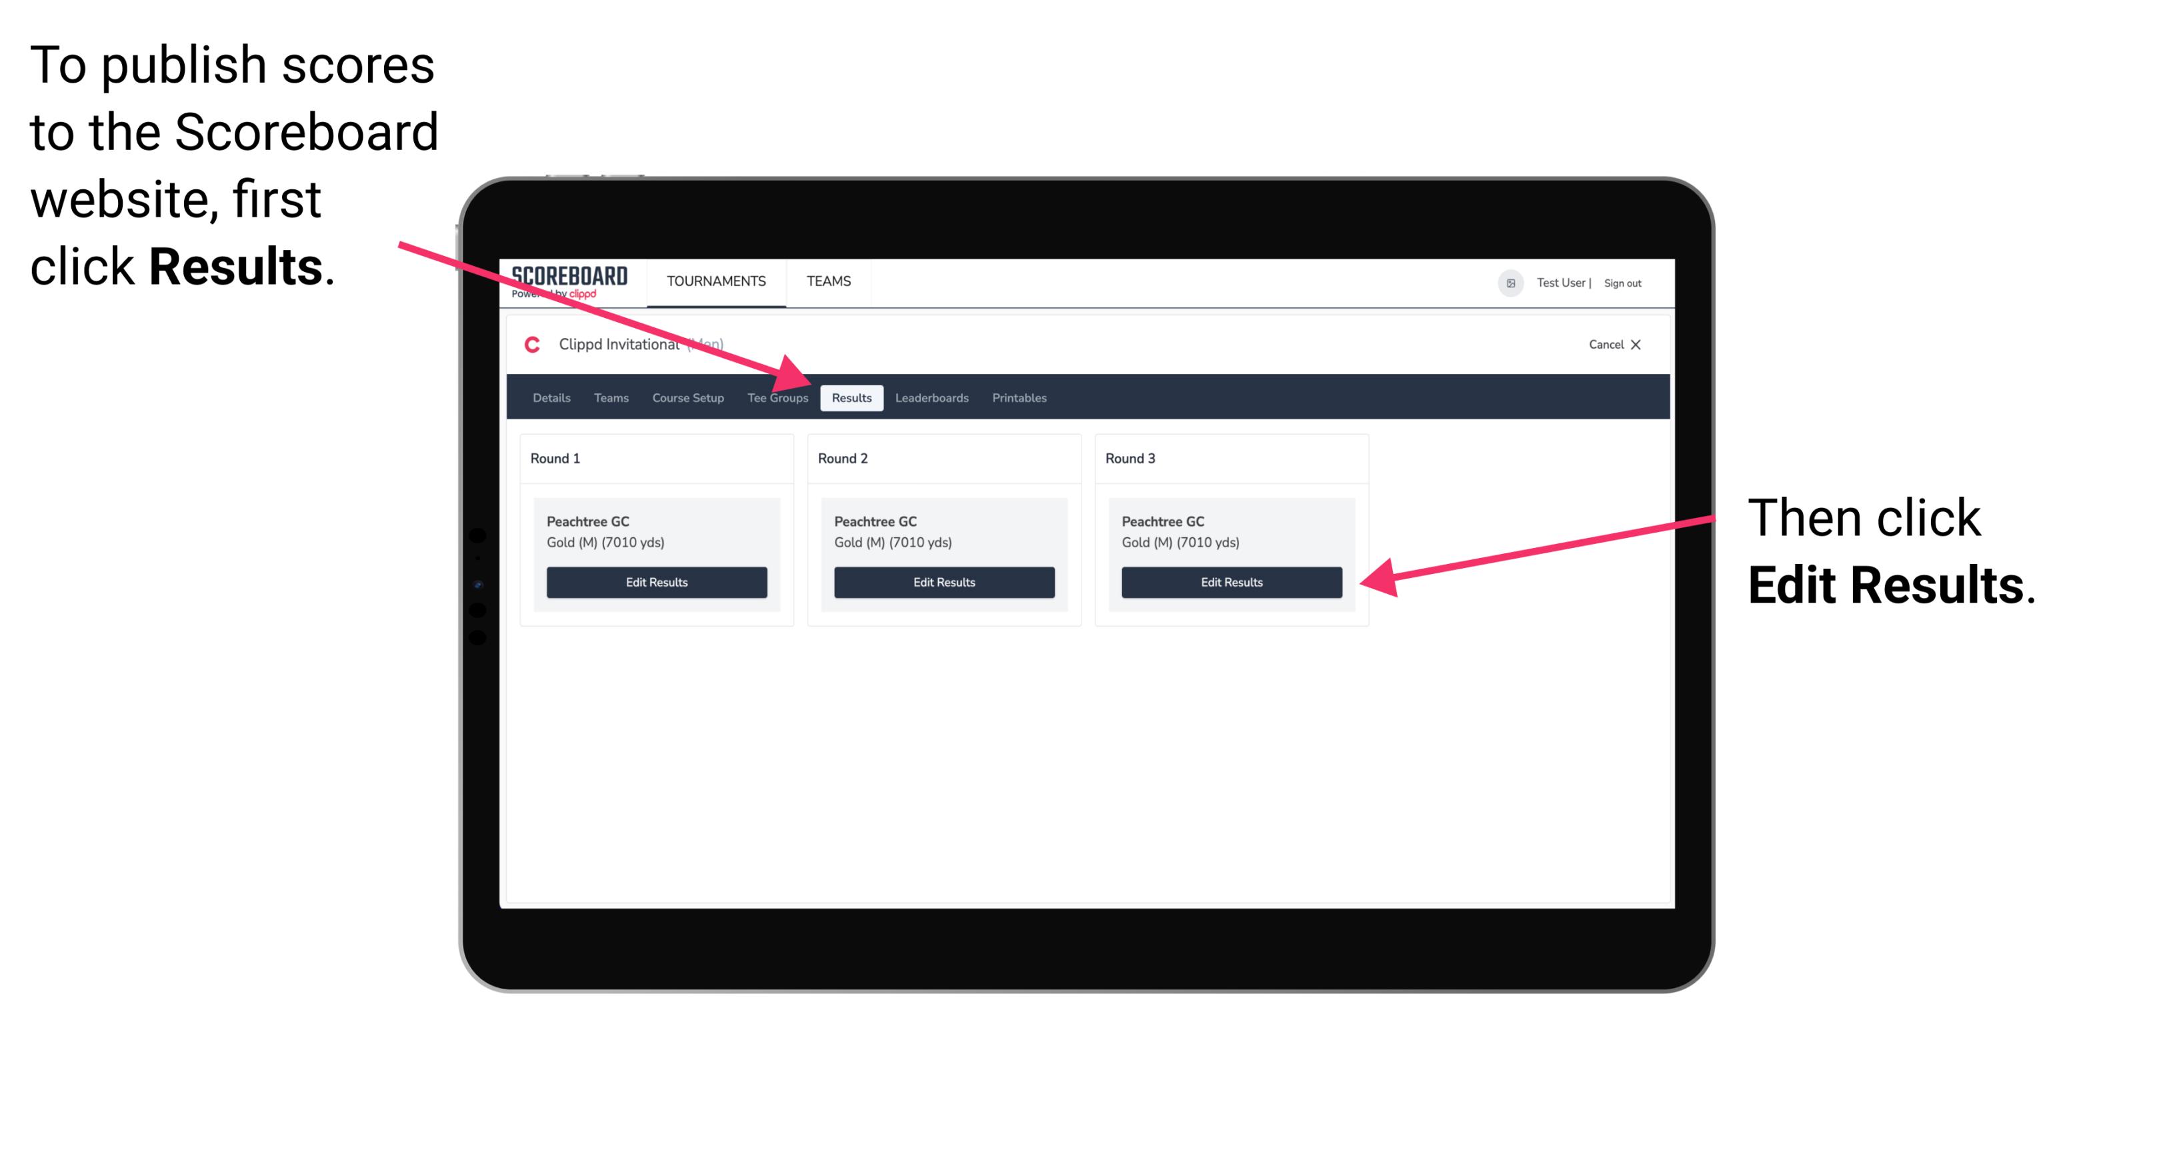The height and width of the screenshot is (1168, 2171).
Task: Select the Leaderboards tab
Action: tap(933, 399)
